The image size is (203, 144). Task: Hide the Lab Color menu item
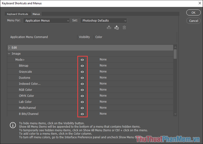pyautogui.click(x=82, y=102)
